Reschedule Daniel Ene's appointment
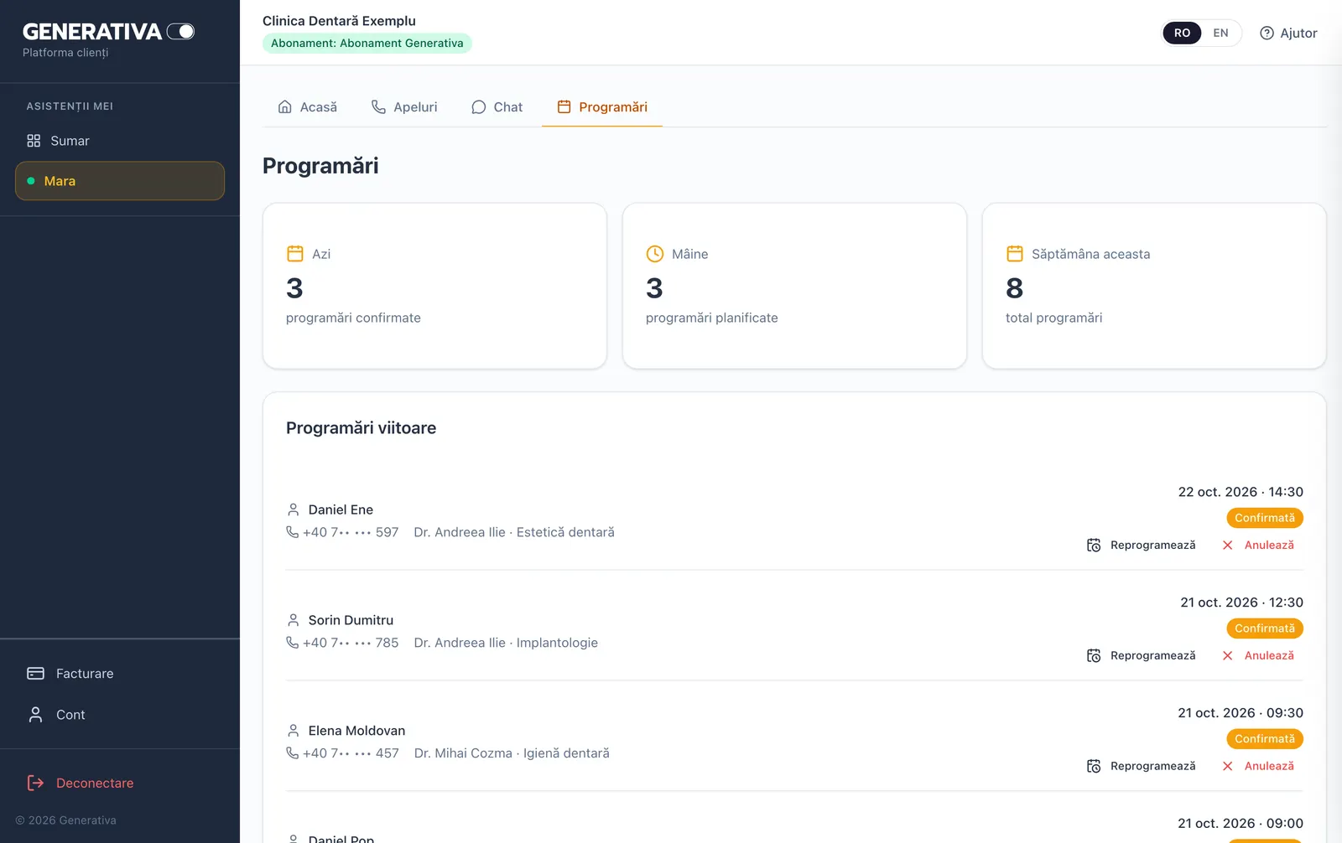Image resolution: width=1342 pixels, height=843 pixels. tap(1142, 546)
